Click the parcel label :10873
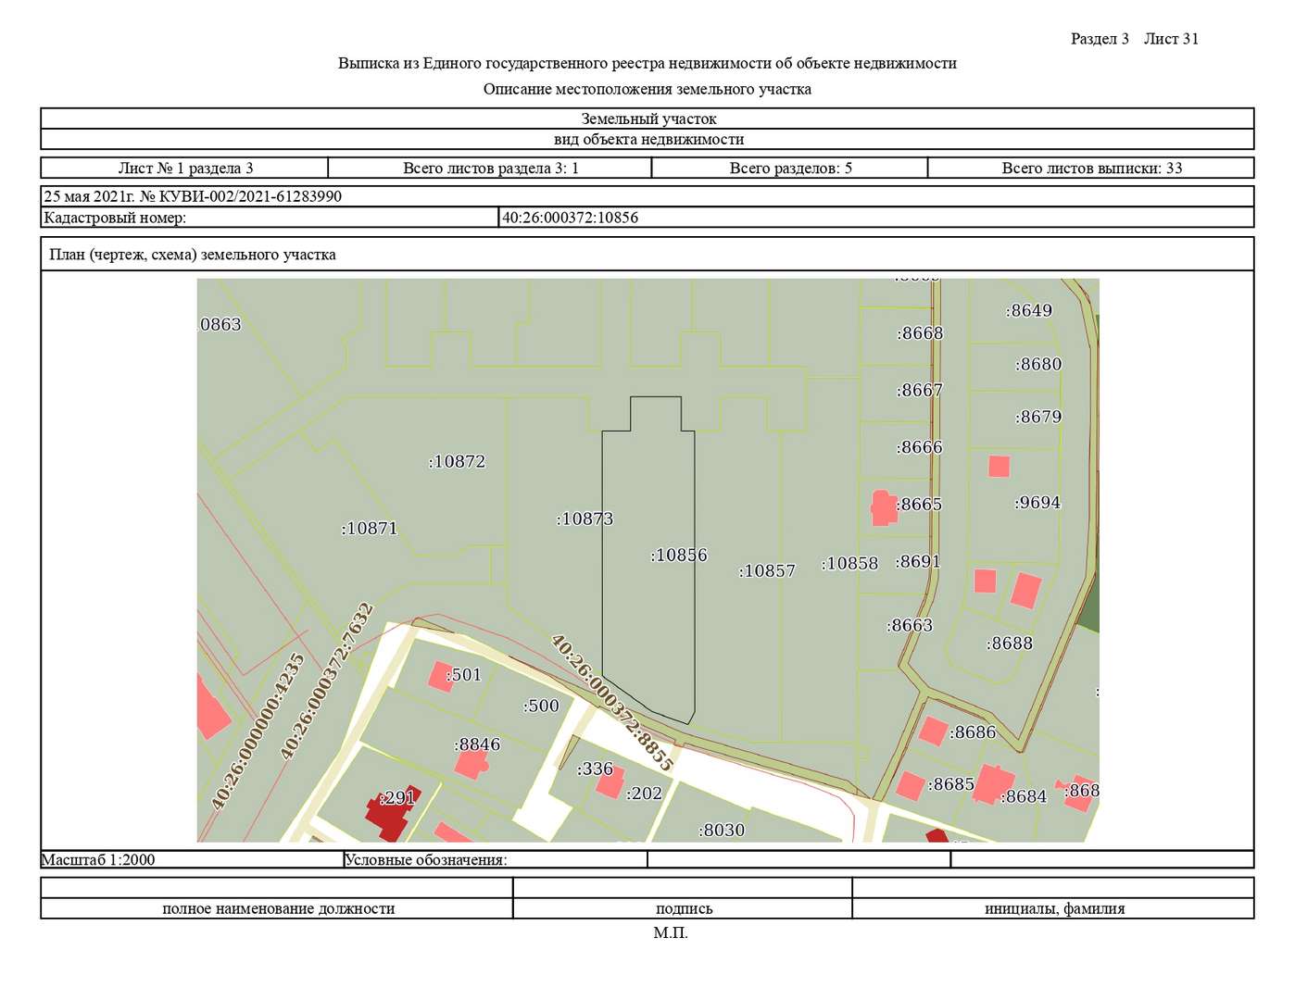Viewport: 1295px width, 1000px height. coord(585,519)
